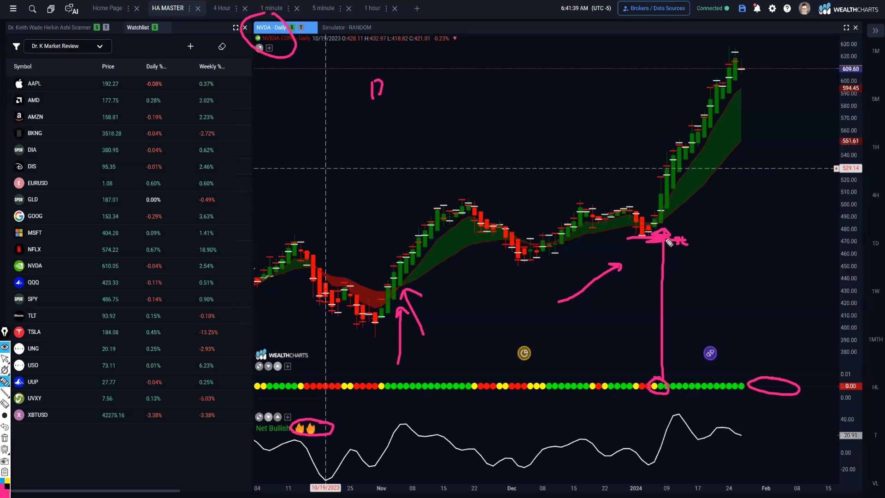The height and width of the screenshot is (498, 885).
Task: Undo the last drawing stroke
Action: coord(5,427)
